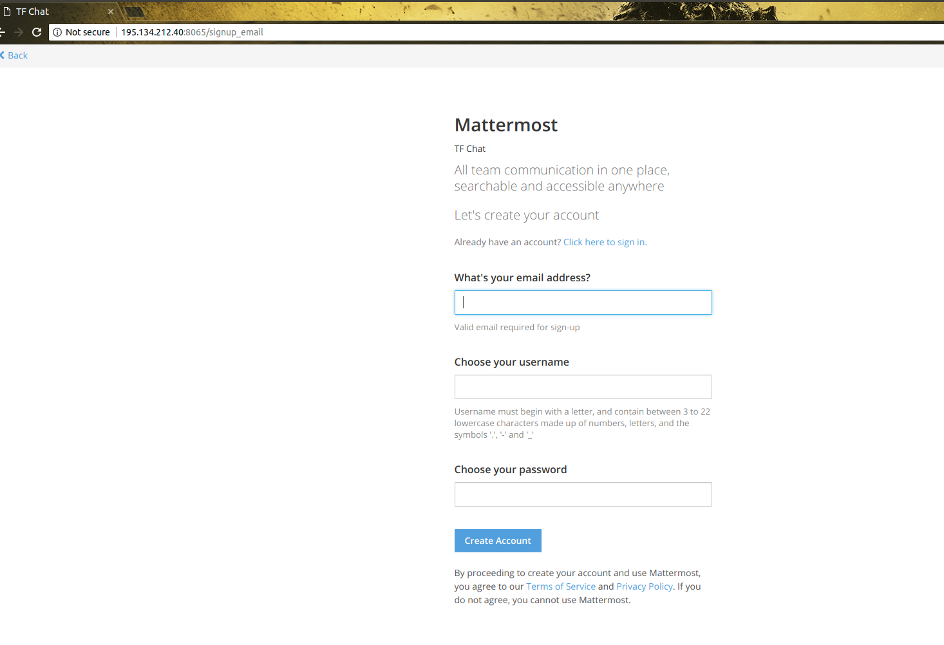Click inside the email address field
This screenshot has width=944, height=645.
tap(582, 302)
